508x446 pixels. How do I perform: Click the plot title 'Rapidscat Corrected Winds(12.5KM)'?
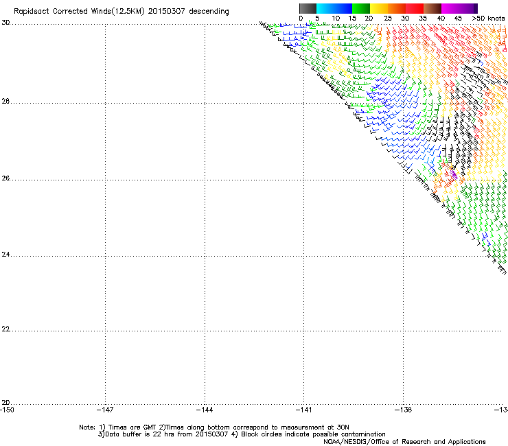coord(79,12)
